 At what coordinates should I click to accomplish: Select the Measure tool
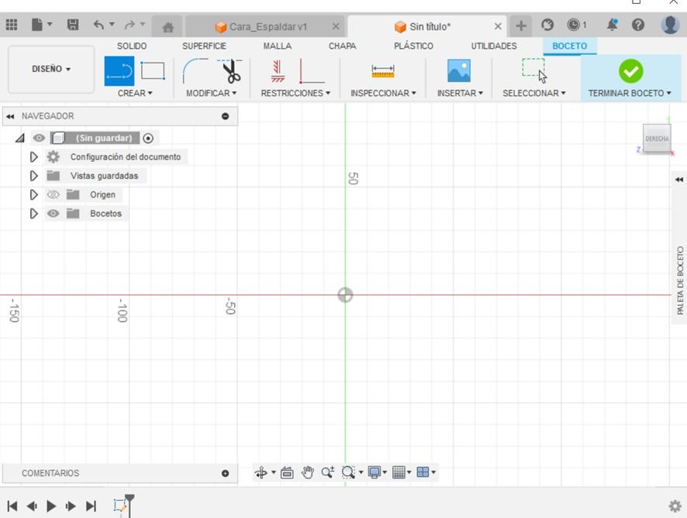pyautogui.click(x=383, y=71)
